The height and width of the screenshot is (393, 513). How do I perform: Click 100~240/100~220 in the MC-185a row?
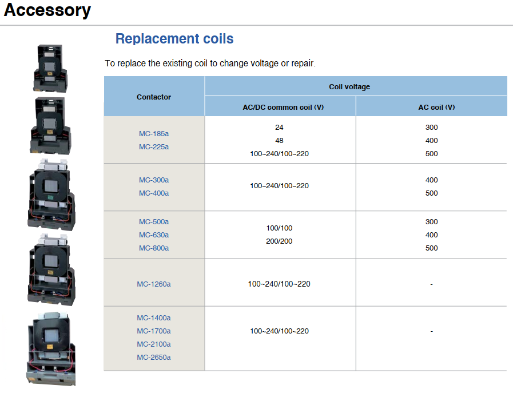(x=279, y=154)
